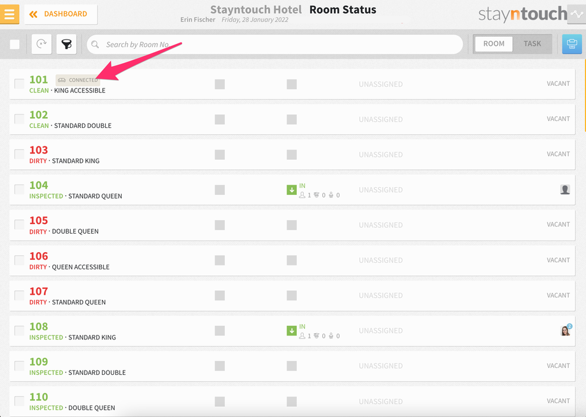Click guest silhouette avatar on room 104
The height and width of the screenshot is (417, 586).
(x=565, y=190)
